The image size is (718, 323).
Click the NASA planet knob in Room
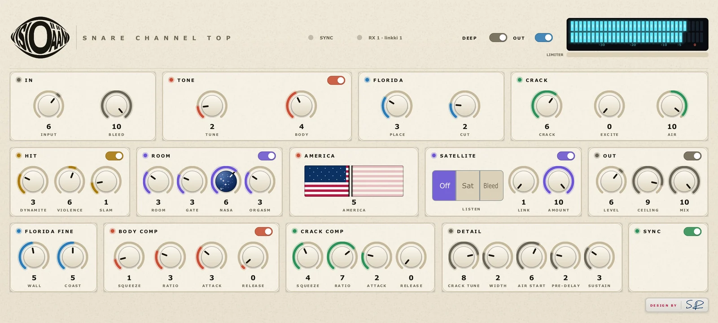point(226,181)
